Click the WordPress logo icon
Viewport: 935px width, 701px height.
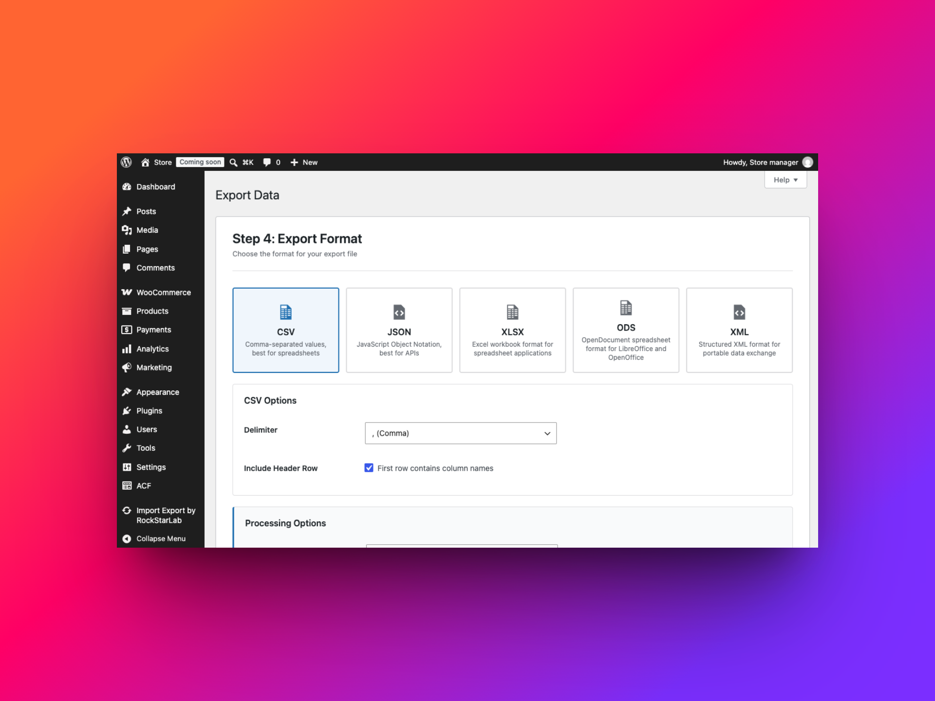[x=126, y=162]
